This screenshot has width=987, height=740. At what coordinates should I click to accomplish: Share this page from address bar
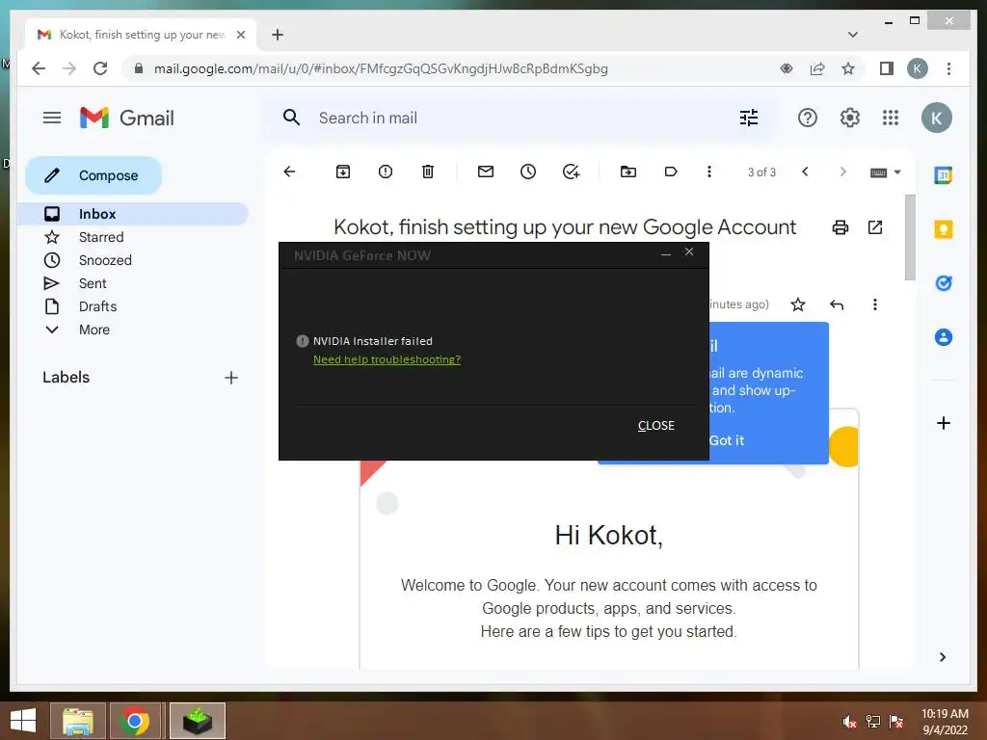click(817, 68)
